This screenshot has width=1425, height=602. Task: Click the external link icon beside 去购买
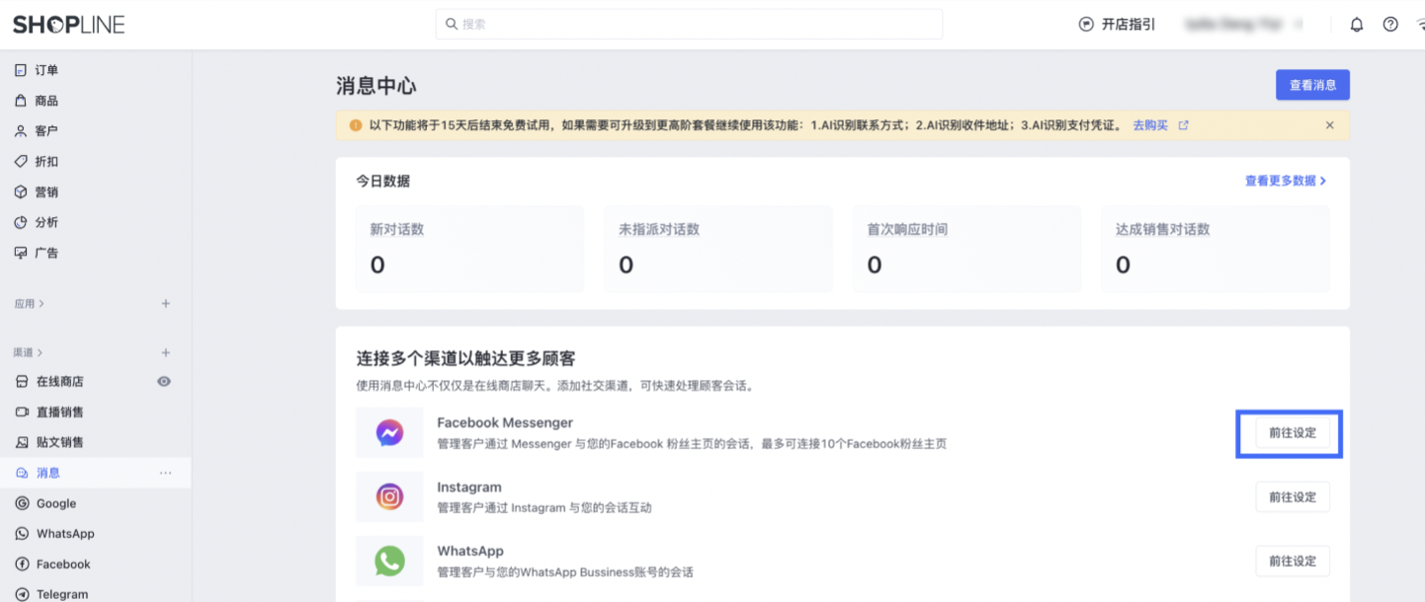point(1184,125)
